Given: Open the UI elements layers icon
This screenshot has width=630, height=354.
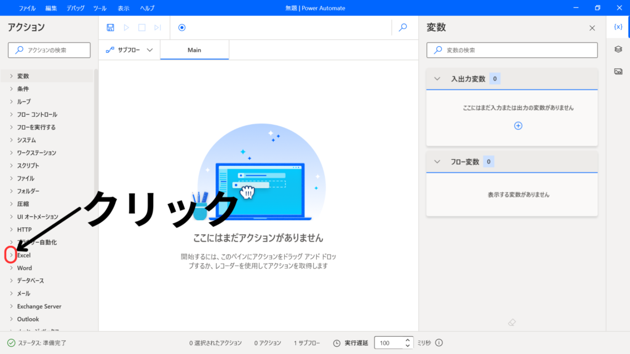Looking at the screenshot, I should [x=618, y=49].
